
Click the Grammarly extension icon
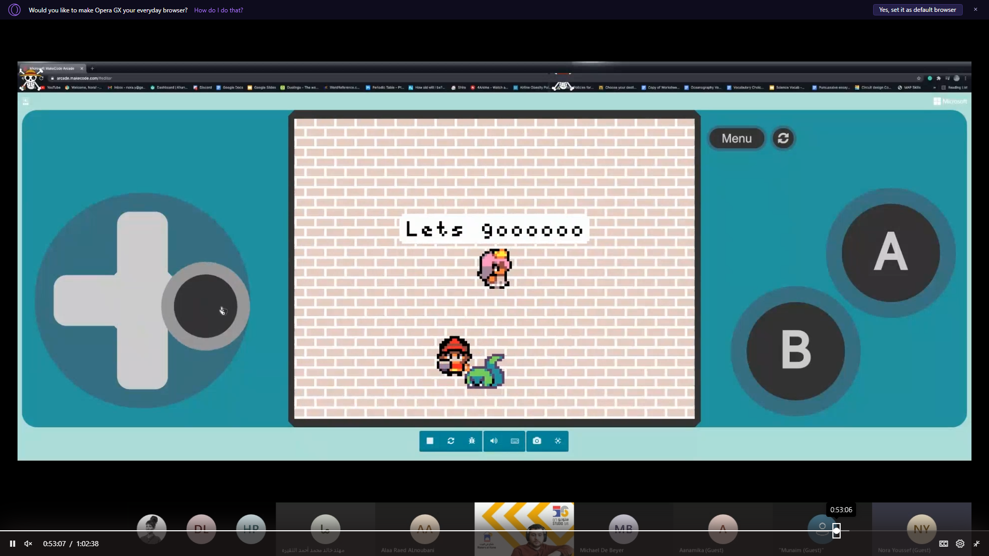[x=930, y=78]
